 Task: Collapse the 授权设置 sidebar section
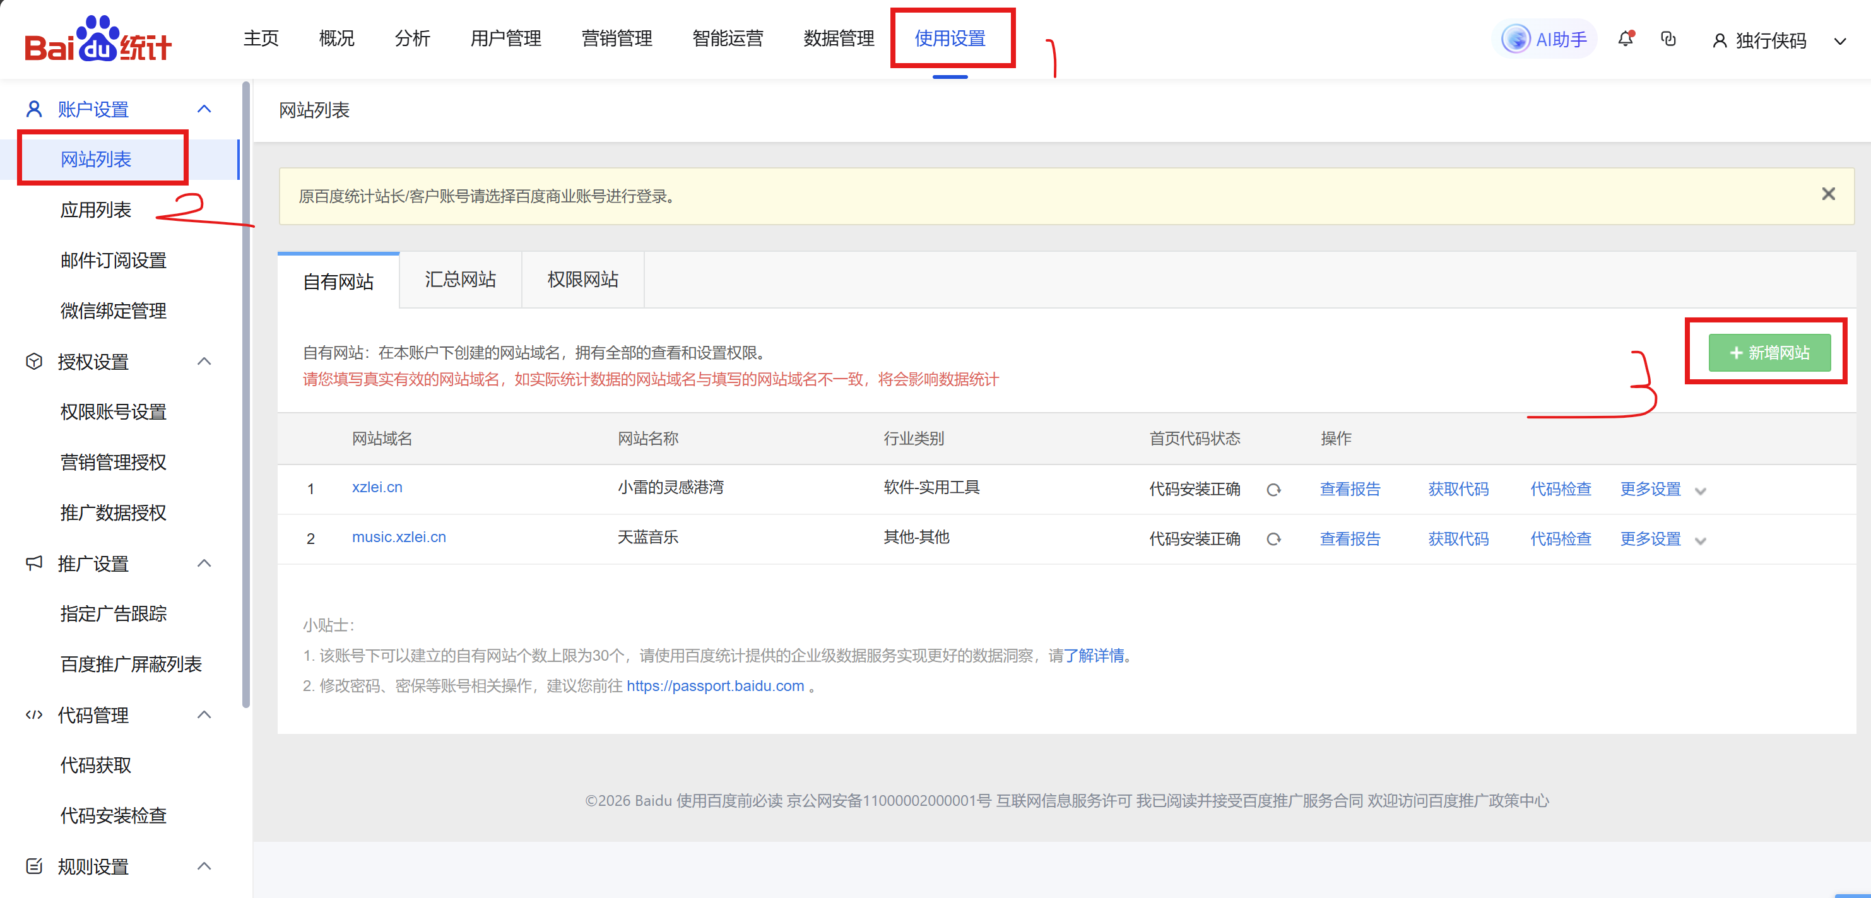point(204,361)
